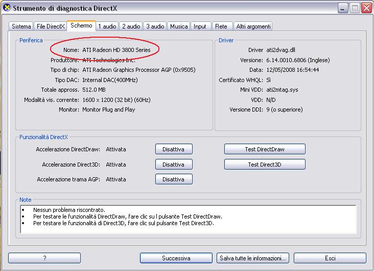
Task: Disattiva button for Accelerazione DirectDraw
Action: [174, 149]
